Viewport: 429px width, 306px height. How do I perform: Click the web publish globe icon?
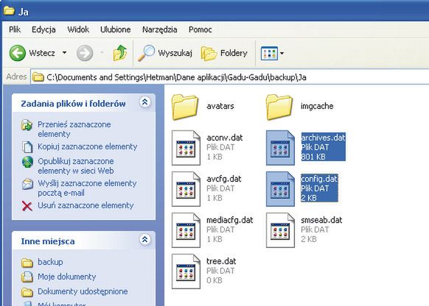pos(27,162)
